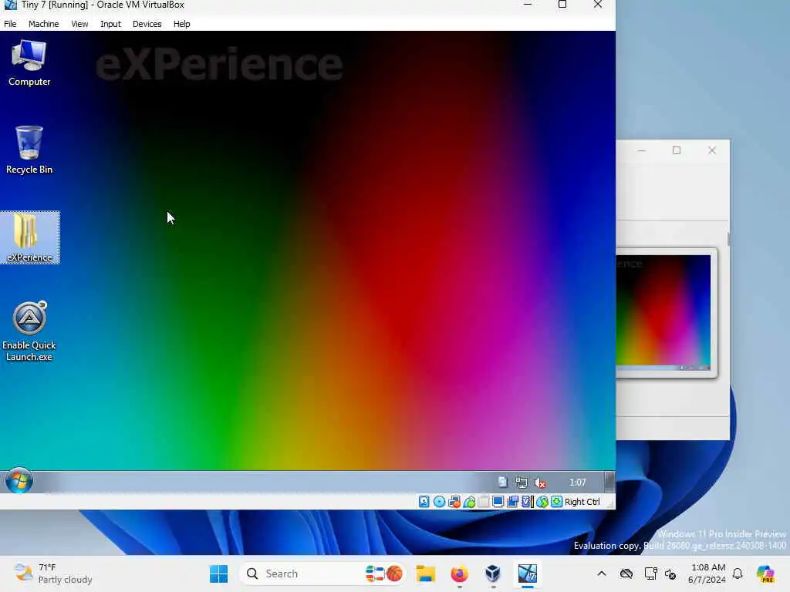The width and height of the screenshot is (790, 592).
Task: Click the guest Action Center tray icon
Action: click(x=502, y=483)
